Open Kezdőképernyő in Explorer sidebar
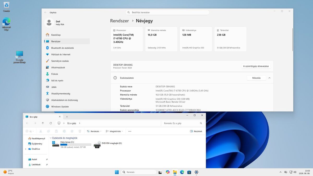 (x=37, y=138)
